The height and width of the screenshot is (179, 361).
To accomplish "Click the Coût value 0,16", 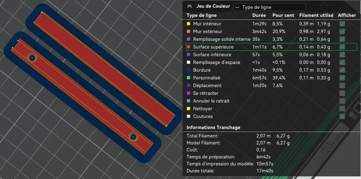I will click(261, 150).
